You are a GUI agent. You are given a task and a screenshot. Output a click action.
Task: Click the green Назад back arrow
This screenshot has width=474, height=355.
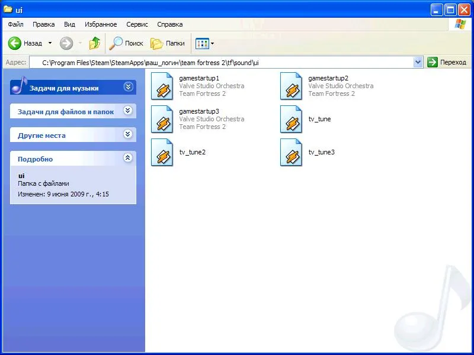pos(15,43)
